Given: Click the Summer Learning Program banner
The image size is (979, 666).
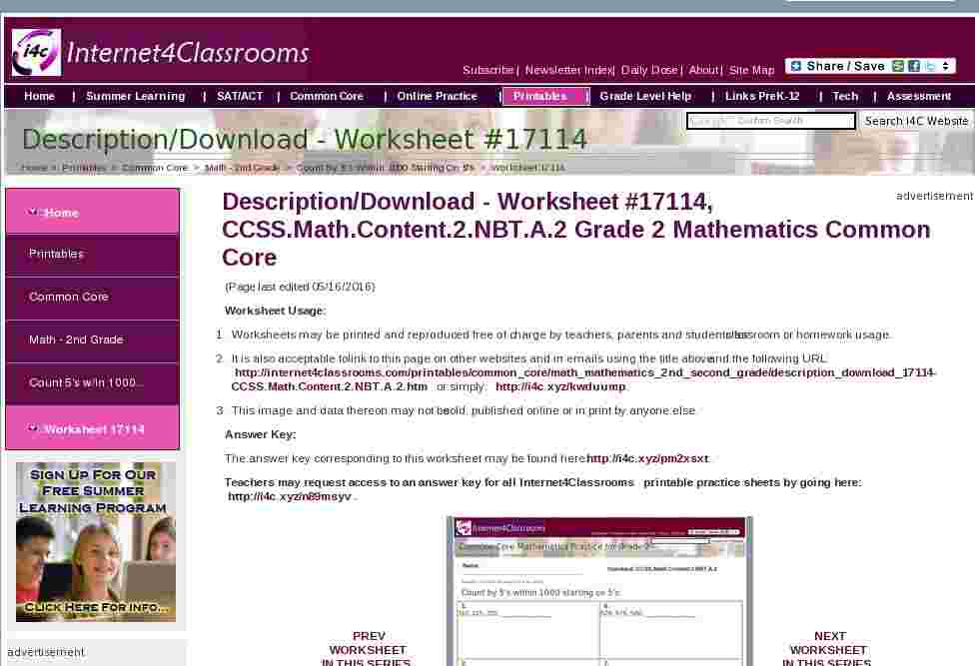Looking at the screenshot, I should 96,541.
